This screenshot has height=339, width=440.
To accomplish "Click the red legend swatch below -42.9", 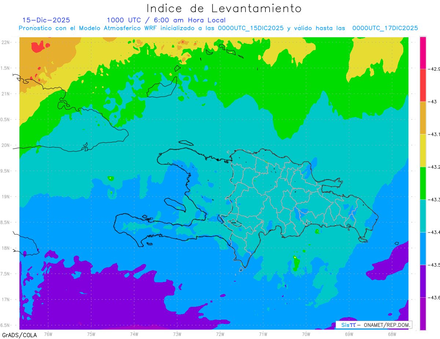I will coord(423,85).
